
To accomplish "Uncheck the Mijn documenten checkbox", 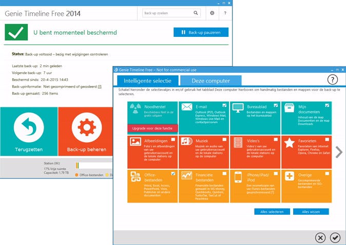I will pyautogui.click(x=327, y=105).
